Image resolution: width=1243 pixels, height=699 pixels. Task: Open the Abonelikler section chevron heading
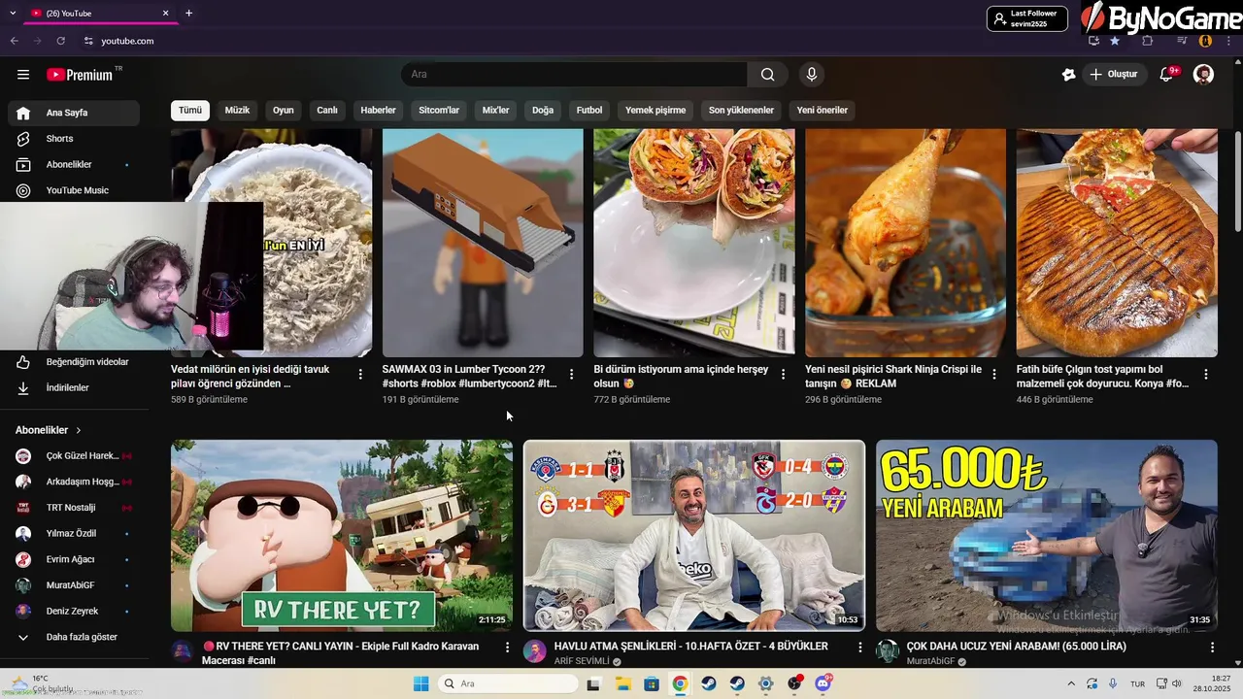[x=49, y=430]
